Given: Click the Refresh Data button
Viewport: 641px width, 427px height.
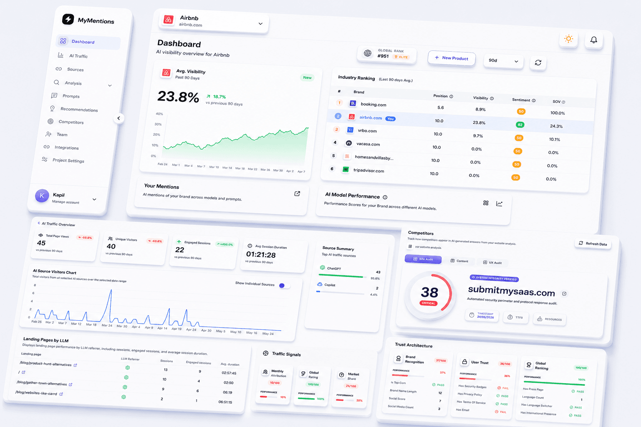Looking at the screenshot, I should pos(593,244).
